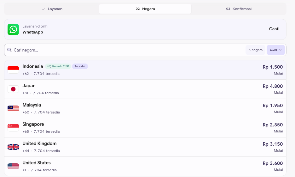The width and height of the screenshot is (295, 177).
Task: Click the Rp 3.600 United States price
Action: click(x=273, y=163)
